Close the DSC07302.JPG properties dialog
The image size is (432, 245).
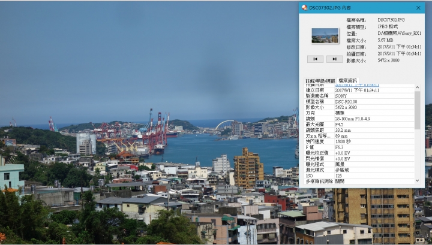[x=418, y=8]
